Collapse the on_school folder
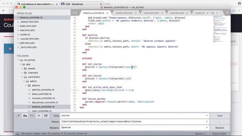 (x=18, y=60)
